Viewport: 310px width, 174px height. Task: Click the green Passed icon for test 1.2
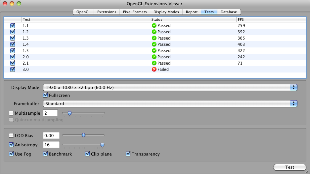pyautogui.click(x=154, y=32)
